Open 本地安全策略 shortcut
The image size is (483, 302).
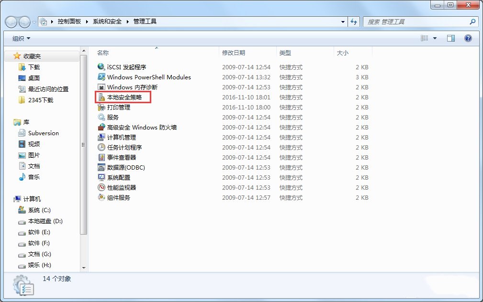pos(118,97)
